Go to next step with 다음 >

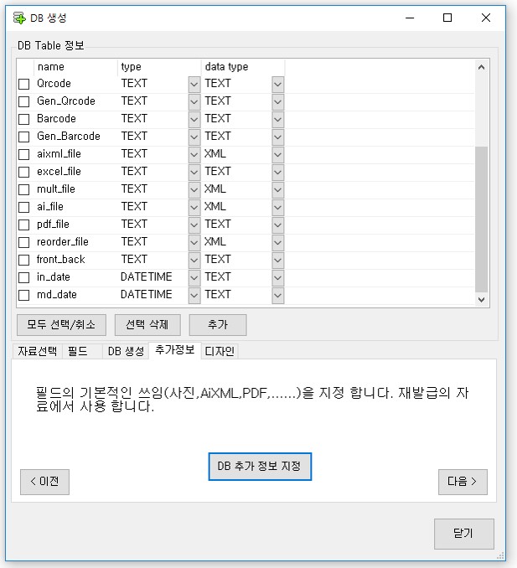[462, 482]
